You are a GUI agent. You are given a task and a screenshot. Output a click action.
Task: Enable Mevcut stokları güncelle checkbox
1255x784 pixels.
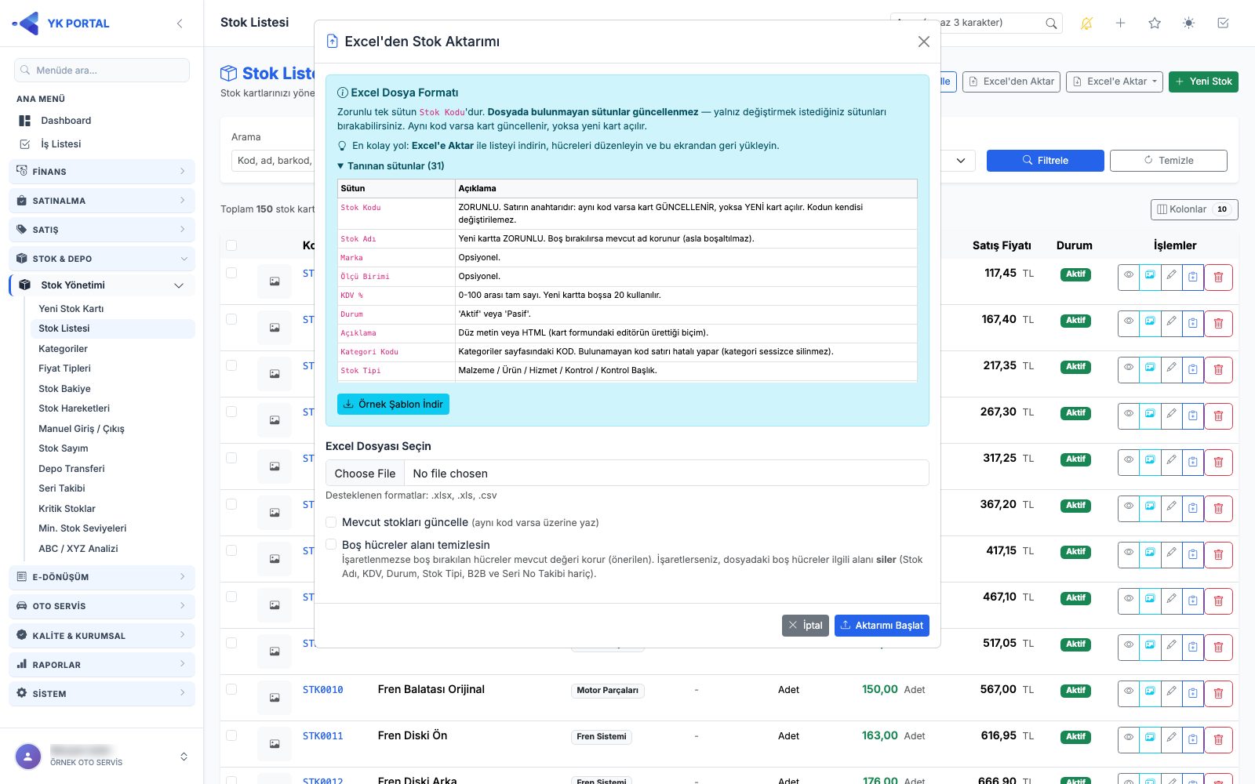click(331, 522)
